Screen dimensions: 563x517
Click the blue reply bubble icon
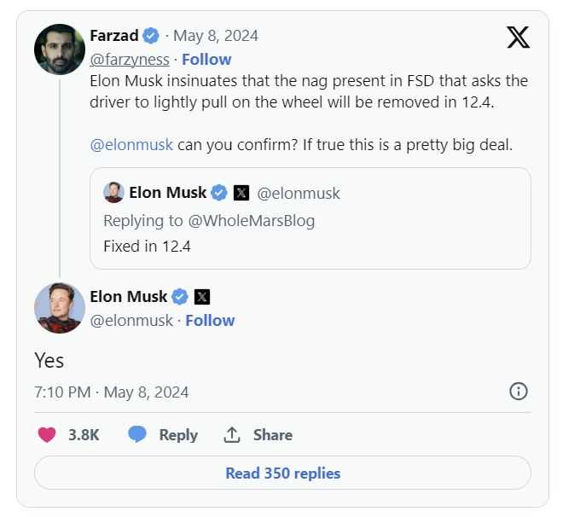tap(137, 434)
